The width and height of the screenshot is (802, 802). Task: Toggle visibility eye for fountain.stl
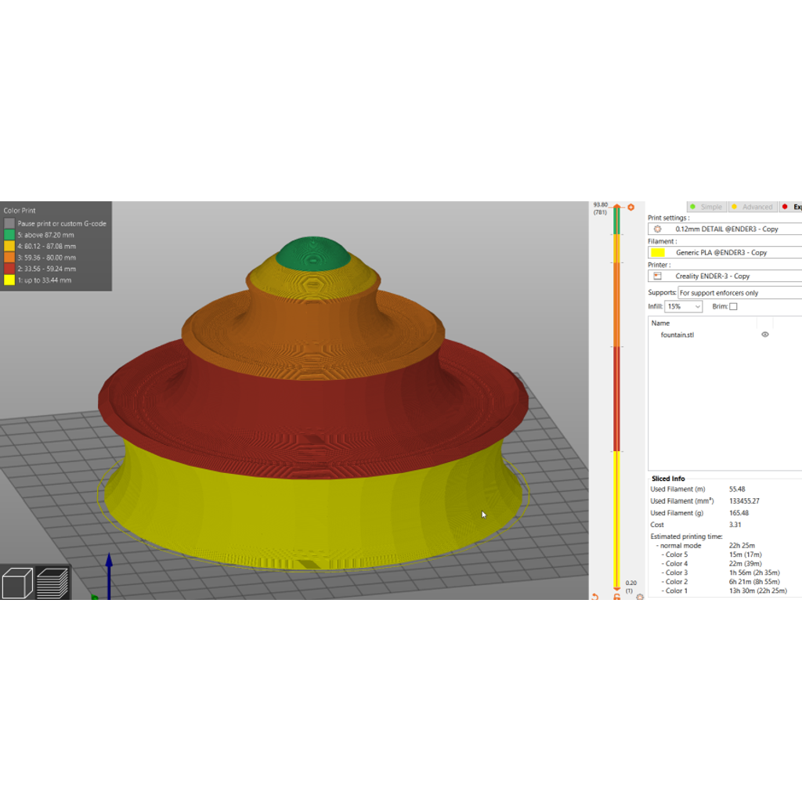coord(764,334)
